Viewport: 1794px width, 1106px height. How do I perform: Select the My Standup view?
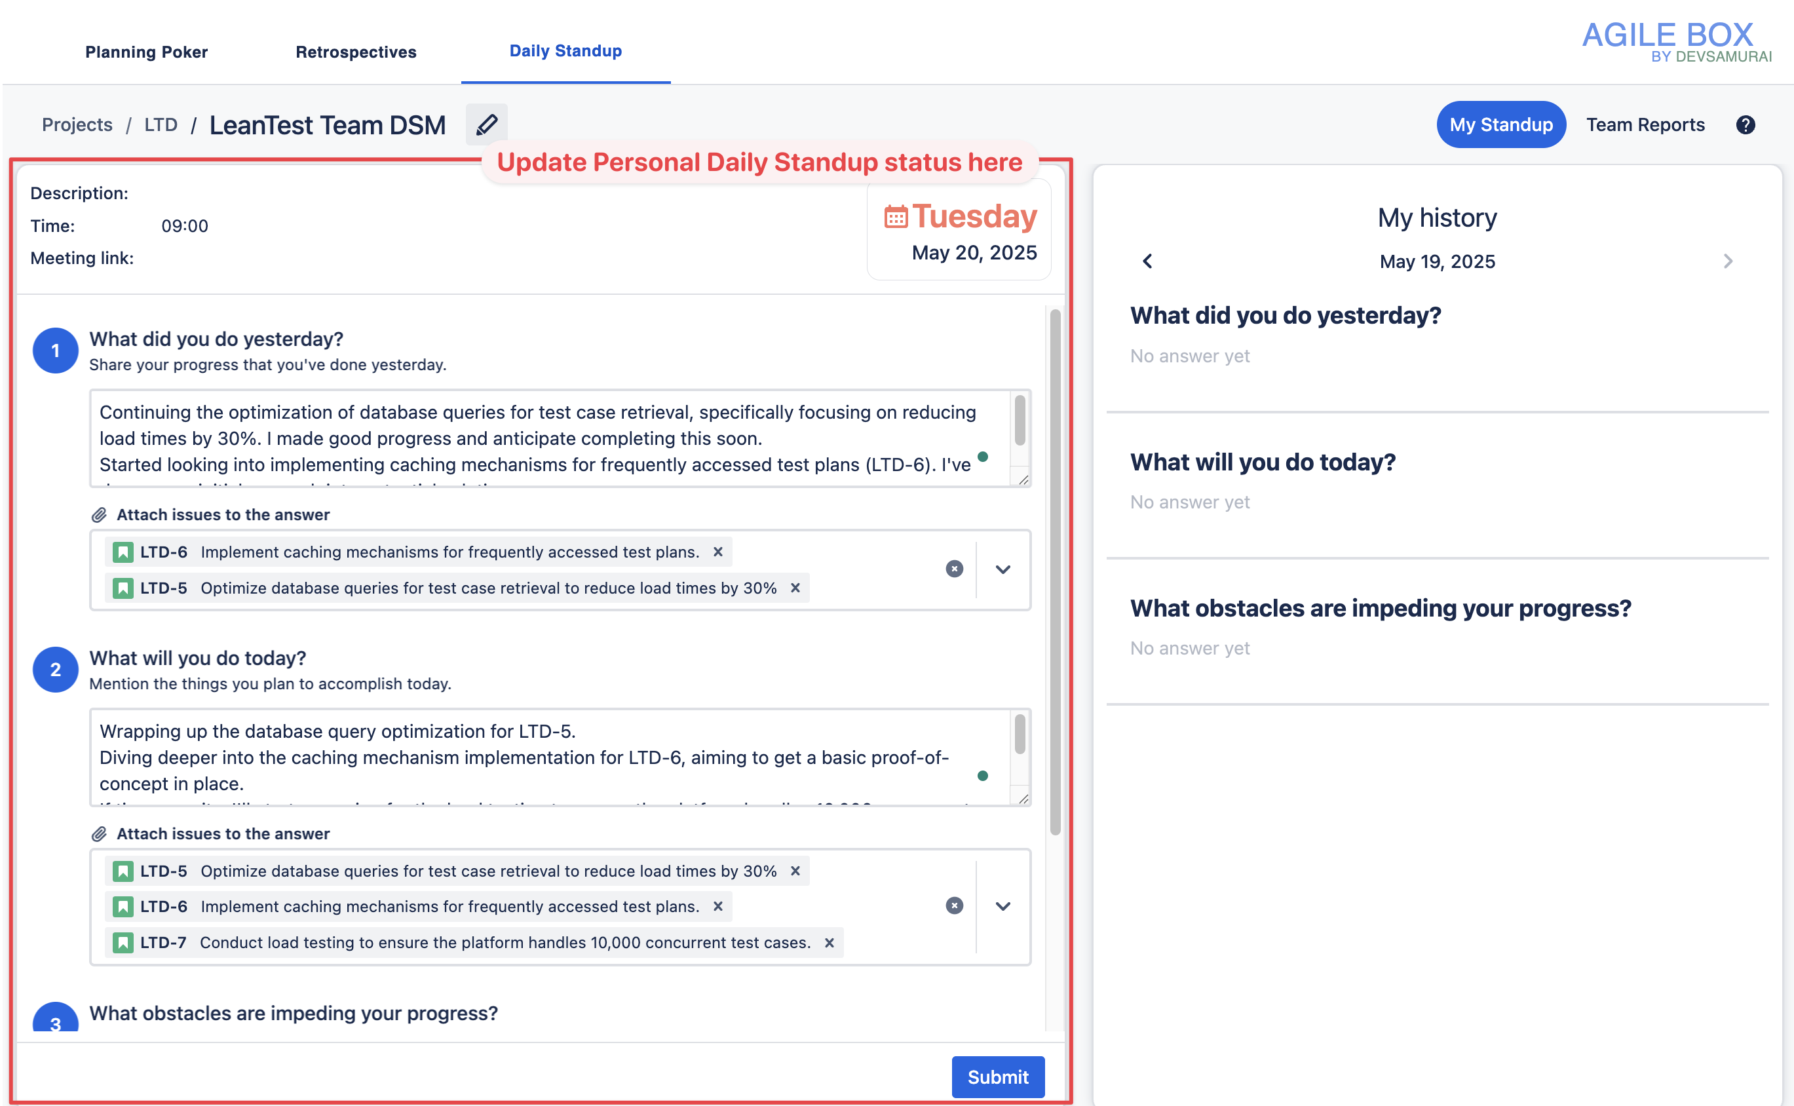tap(1500, 125)
